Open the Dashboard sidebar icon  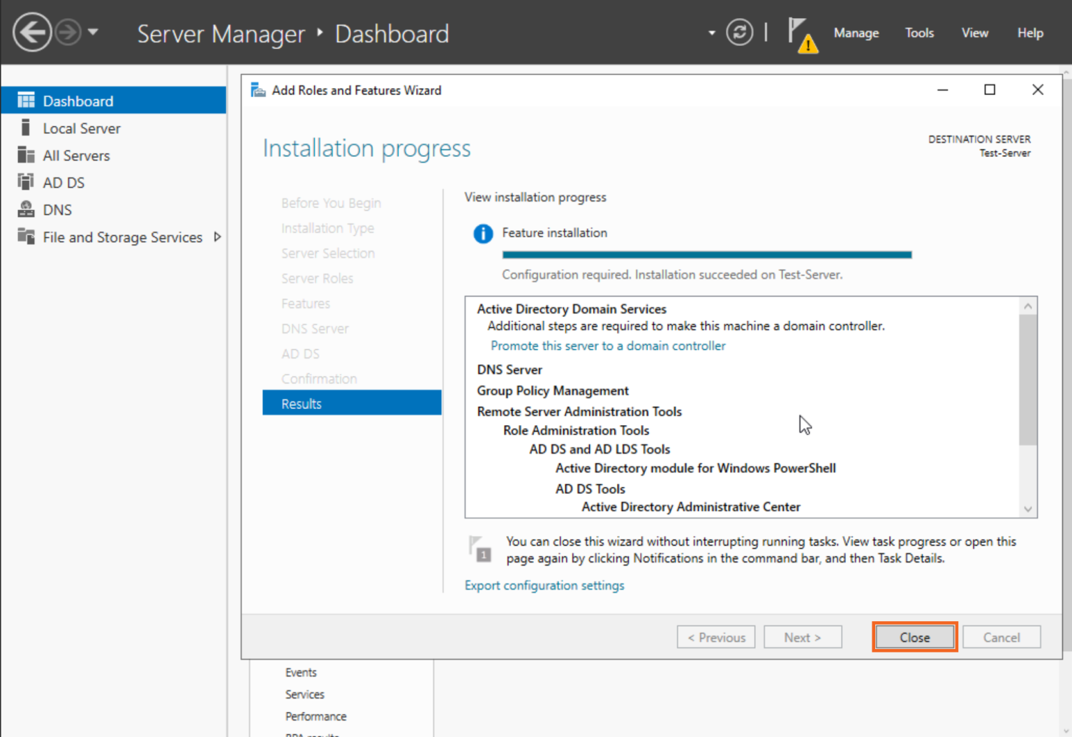tap(26, 100)
